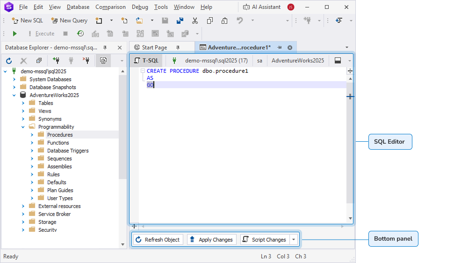This screenshot has height=263, width=461.
Task: Toggle the pin on Start Page tab
Action: [x=178, y=48]
